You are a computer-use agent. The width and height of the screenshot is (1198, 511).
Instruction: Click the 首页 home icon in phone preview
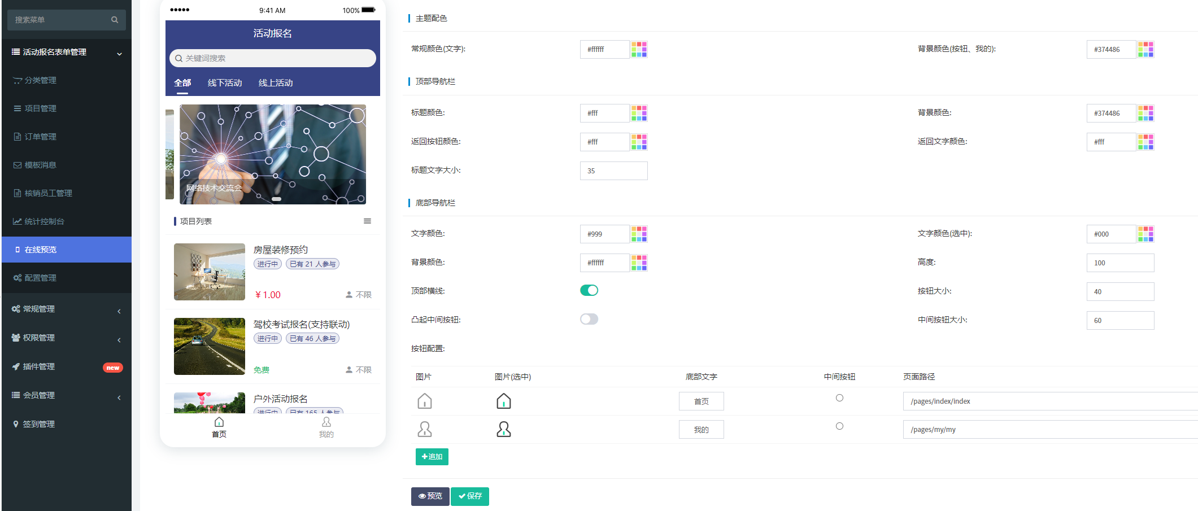pos(219,422)
